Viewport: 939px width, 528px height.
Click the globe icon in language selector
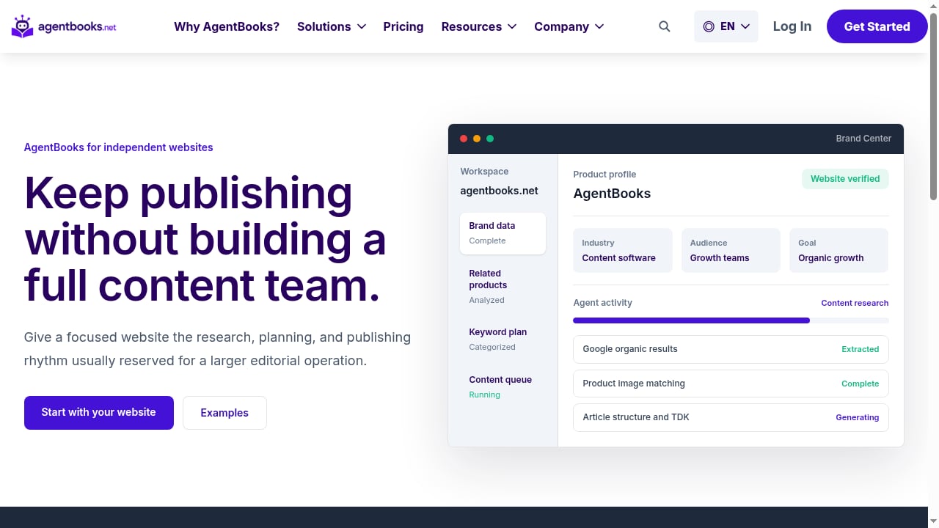(709, 26)
